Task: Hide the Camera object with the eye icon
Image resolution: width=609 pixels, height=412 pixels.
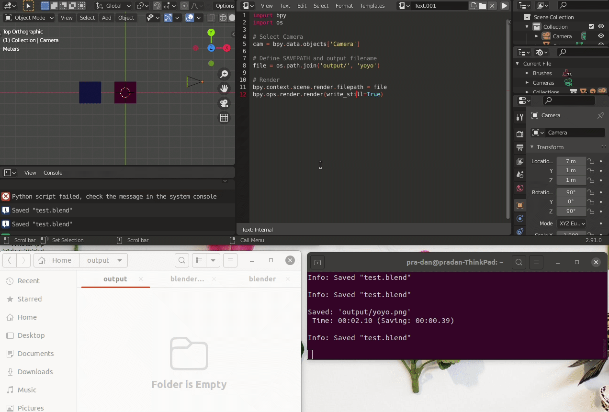Action: pos(601,36)
